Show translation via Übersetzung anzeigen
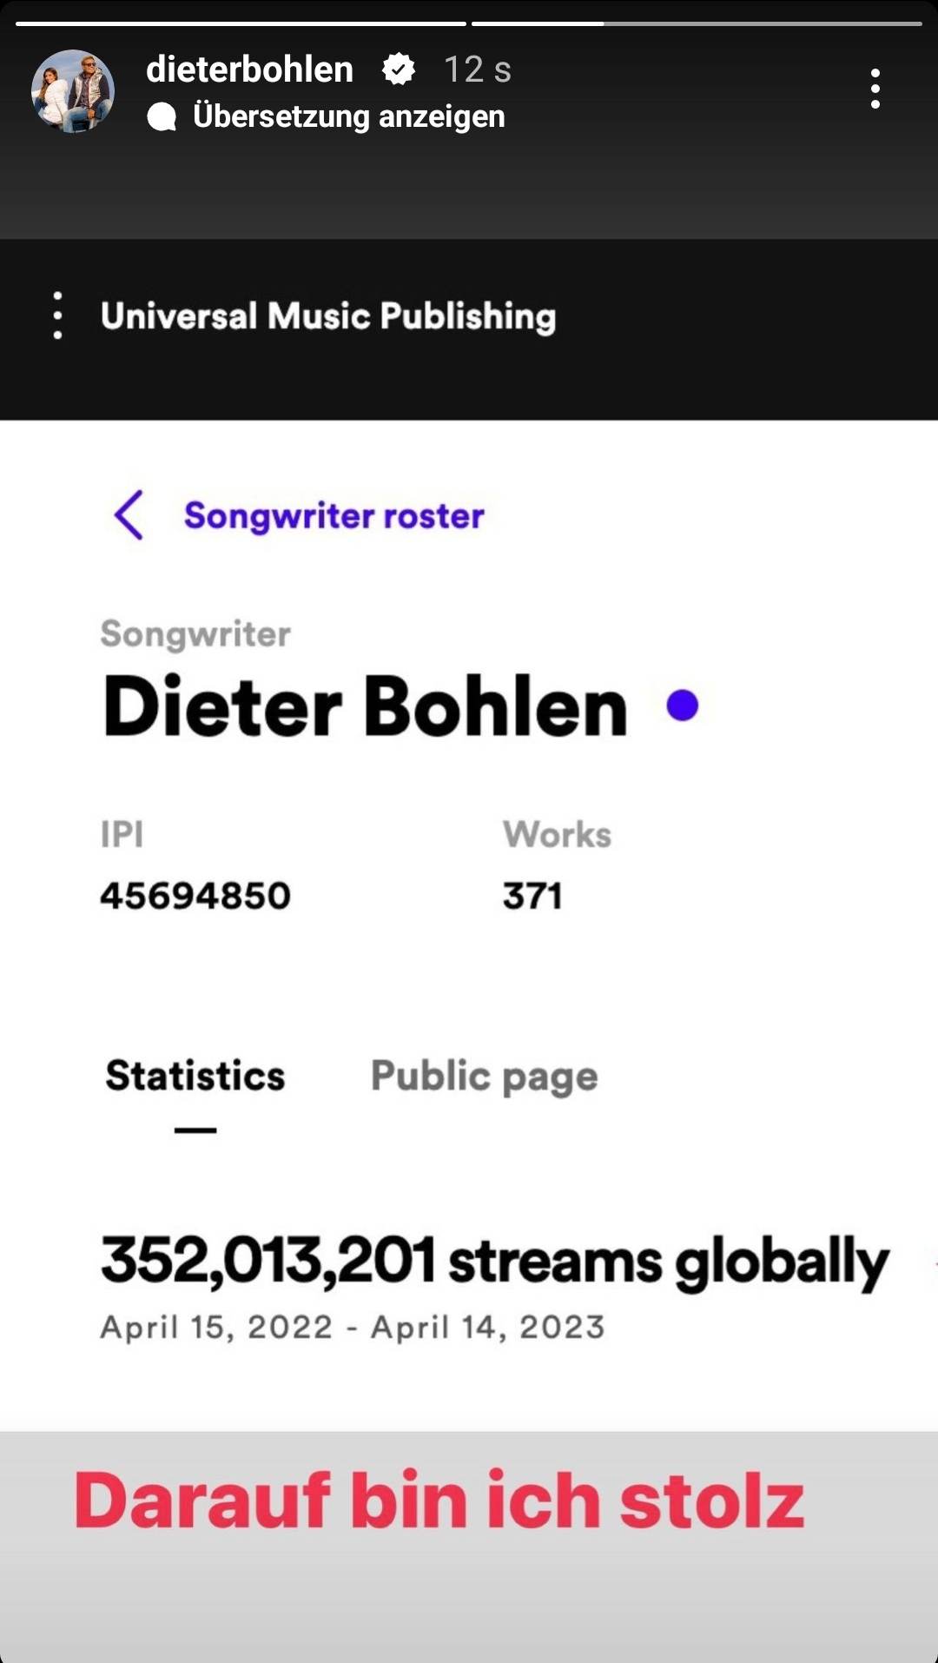This screenshot has width=938, height=1663. pyautogui.click(x=348, y=116)
